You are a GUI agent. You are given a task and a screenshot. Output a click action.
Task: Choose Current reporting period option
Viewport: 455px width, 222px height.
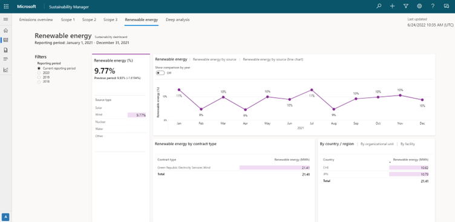point(57,68)
